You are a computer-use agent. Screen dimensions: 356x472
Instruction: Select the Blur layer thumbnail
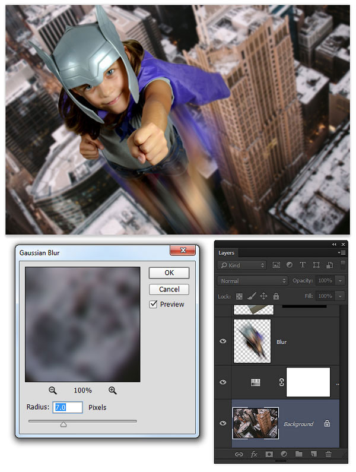252,341
